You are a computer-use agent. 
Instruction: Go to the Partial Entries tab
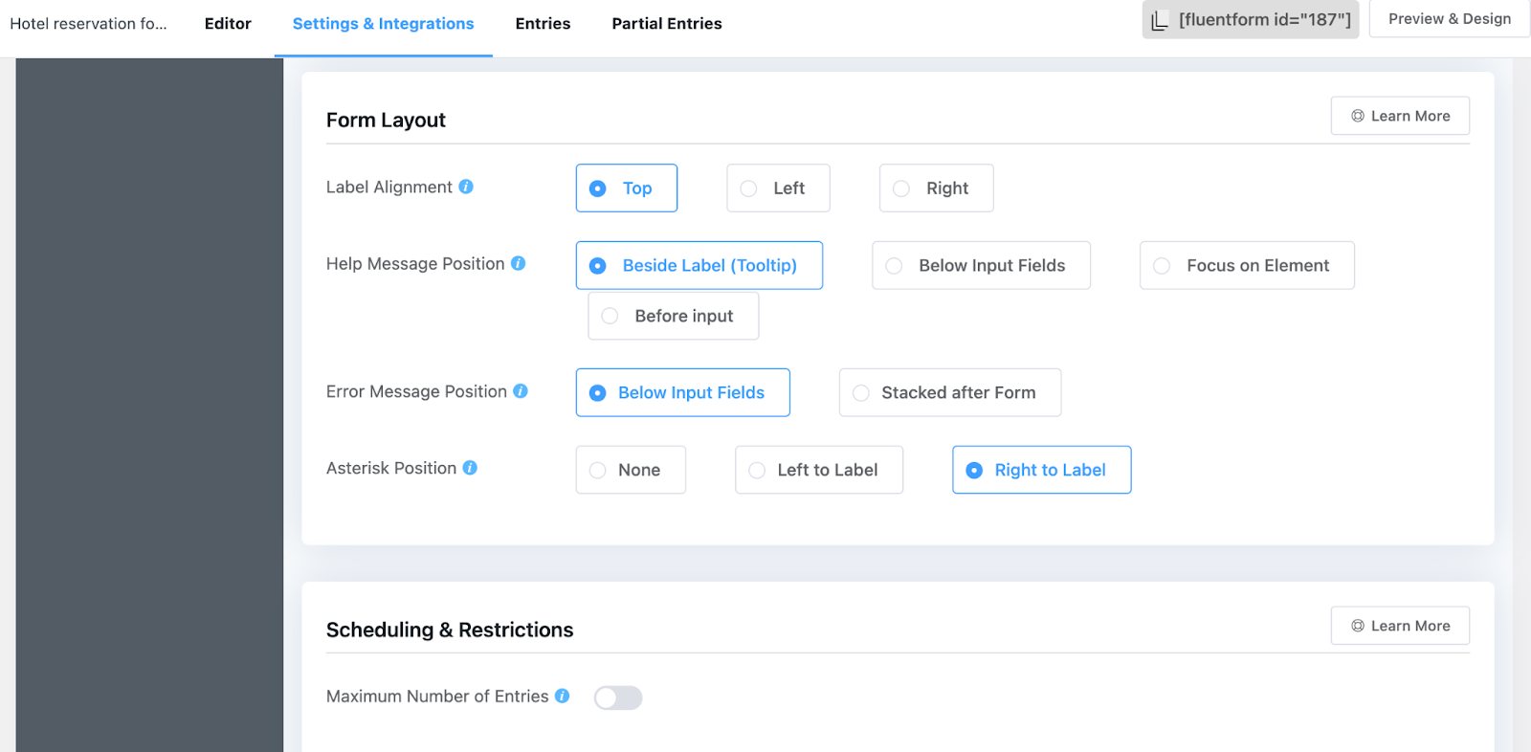(x=667, y=24)
